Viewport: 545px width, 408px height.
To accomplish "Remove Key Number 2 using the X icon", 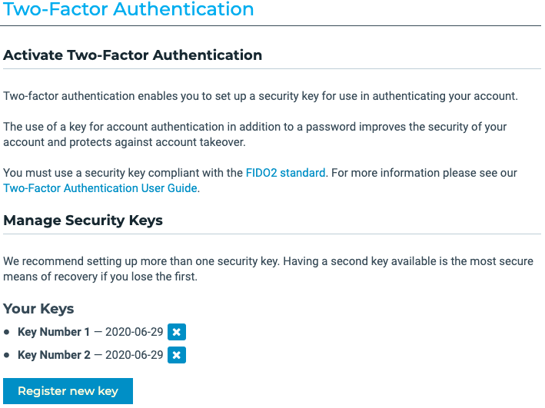I will tap(177, 355).
